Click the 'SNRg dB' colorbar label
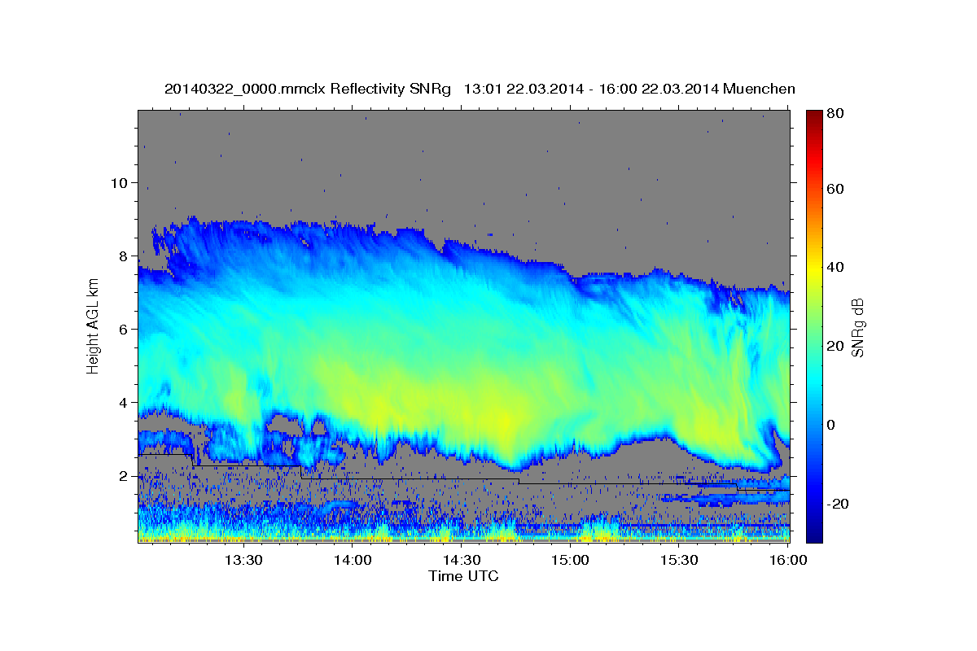Viewport: 977px width, 651px height. (857, 327)
